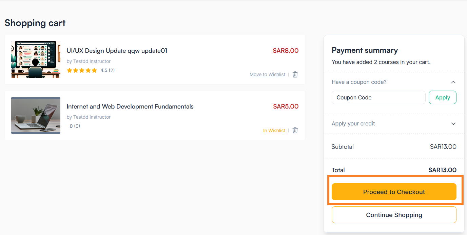Viewport: 467px width, 235px height.
Task: Click the SAR8.00 price
Action: click(286, 51)
